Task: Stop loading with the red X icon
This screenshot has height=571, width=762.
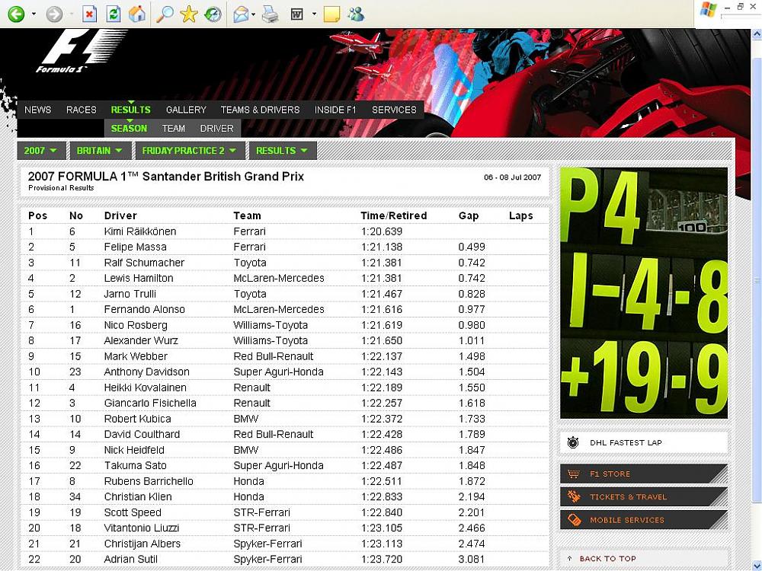Action: pyautogui.click(x=89, y=14)
